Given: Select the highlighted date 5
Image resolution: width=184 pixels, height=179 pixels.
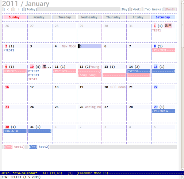Looking at the screenshot, I should tap(89, 46).
